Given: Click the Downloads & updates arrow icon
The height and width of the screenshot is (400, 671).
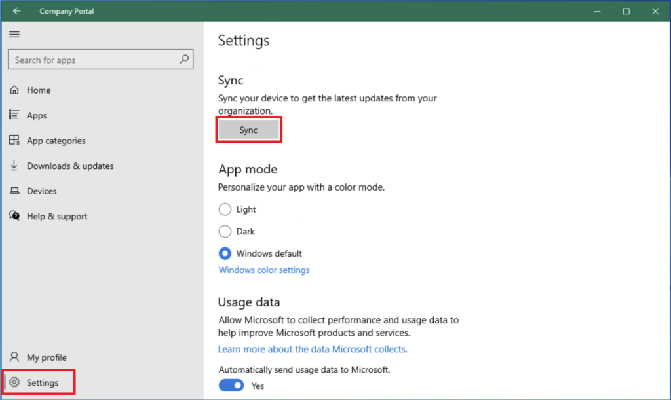Looking at the screenshot, I should (14, 166).
